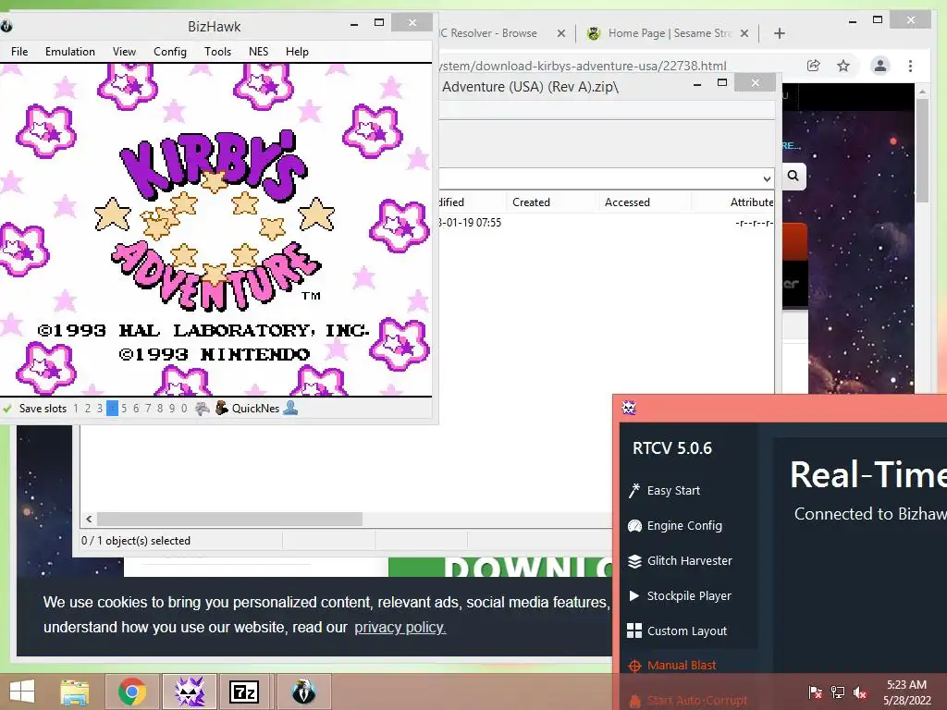Open the Help menu in BizHawk
The image size is (947, 710).
(297, 52)
